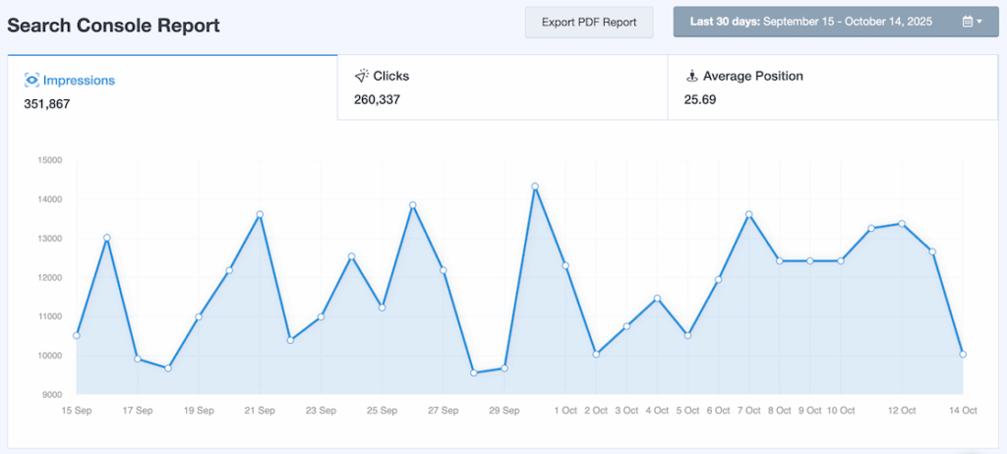
Task: Expand the date picker caret arrow
Action: (x=979, y=22)
